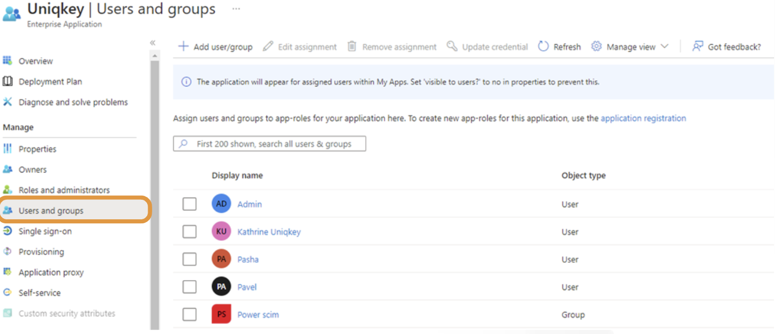Open Provisioning section
The image size is (775, 334).
coord(41,252)
